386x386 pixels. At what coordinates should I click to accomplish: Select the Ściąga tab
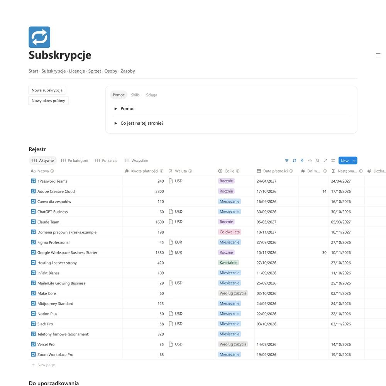point(151,95)
